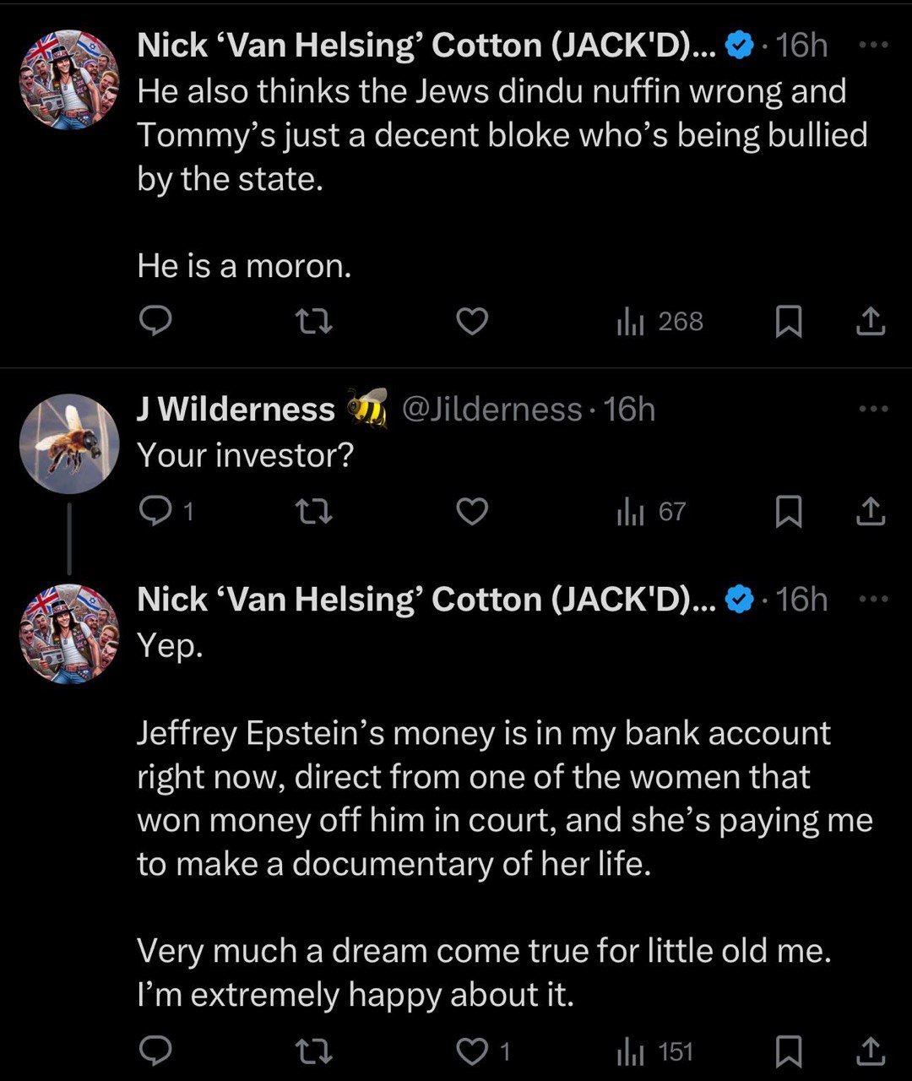Open J Wilderness bee profile picture
912x1081 pixels.
pyautogui.click(x=69, y=443)
